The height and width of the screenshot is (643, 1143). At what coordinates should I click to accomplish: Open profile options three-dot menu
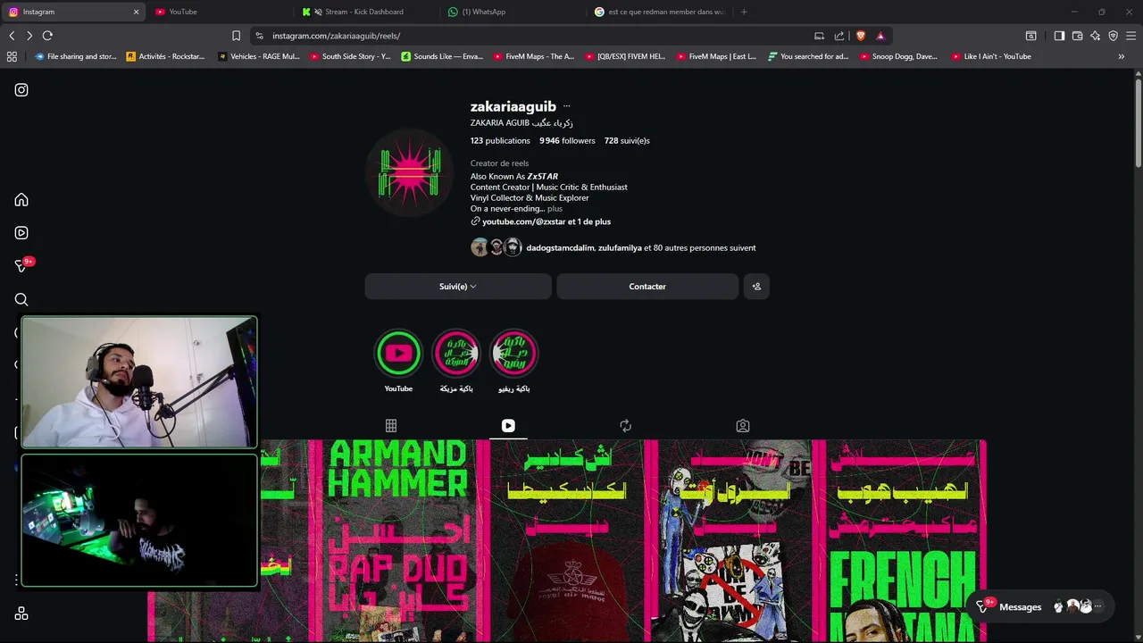tap(566, 107)
